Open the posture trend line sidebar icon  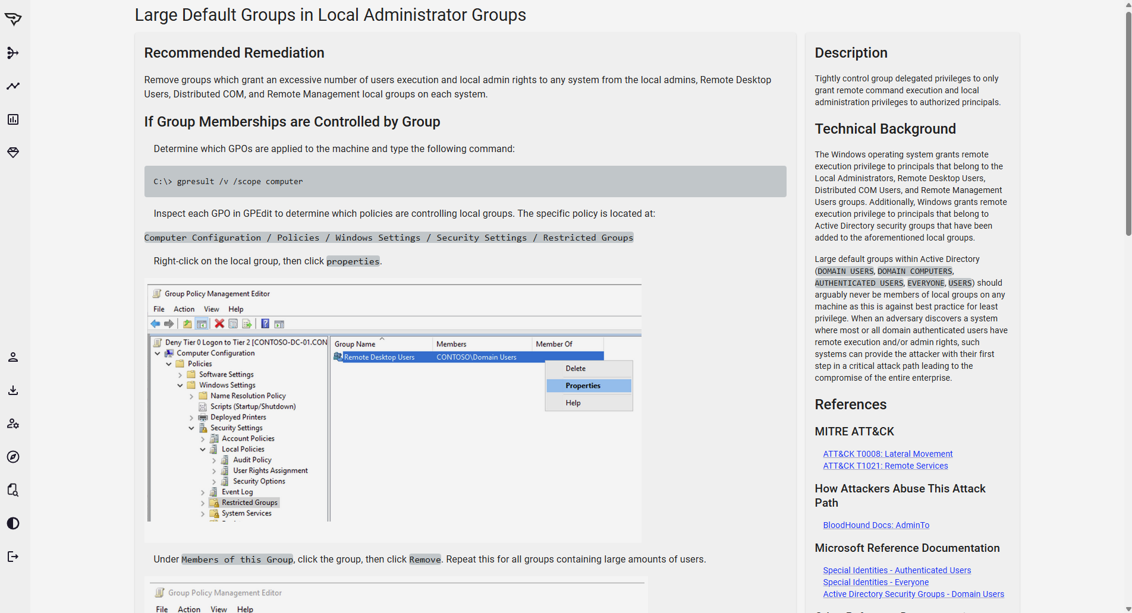click(x=13, y=86)
